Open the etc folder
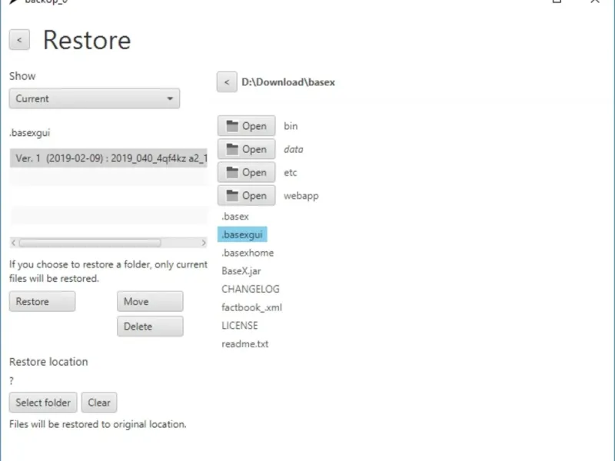Image resolution: width=615 pixels, height=461 pixels. pyautogui.click(x=246, y=172)
